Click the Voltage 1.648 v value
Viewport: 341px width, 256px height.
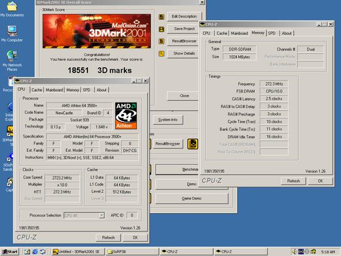[102, 127]
